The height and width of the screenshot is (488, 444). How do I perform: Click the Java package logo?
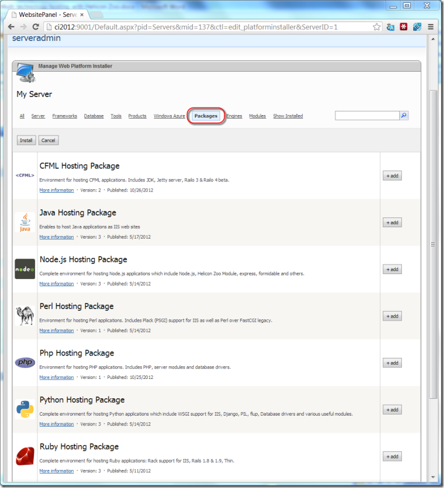coord(25,222)
